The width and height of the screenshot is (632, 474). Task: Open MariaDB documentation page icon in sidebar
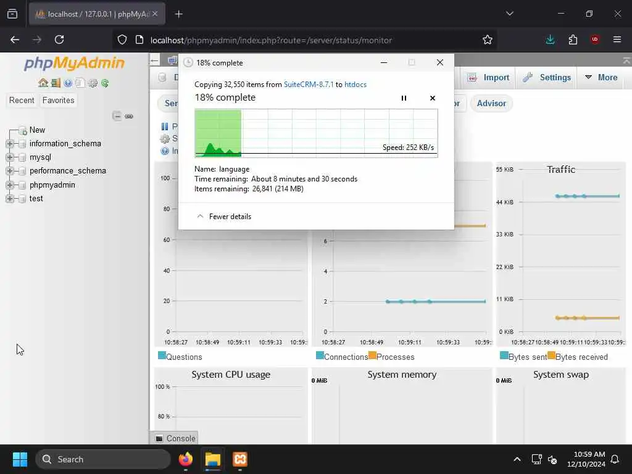[80, 83]
